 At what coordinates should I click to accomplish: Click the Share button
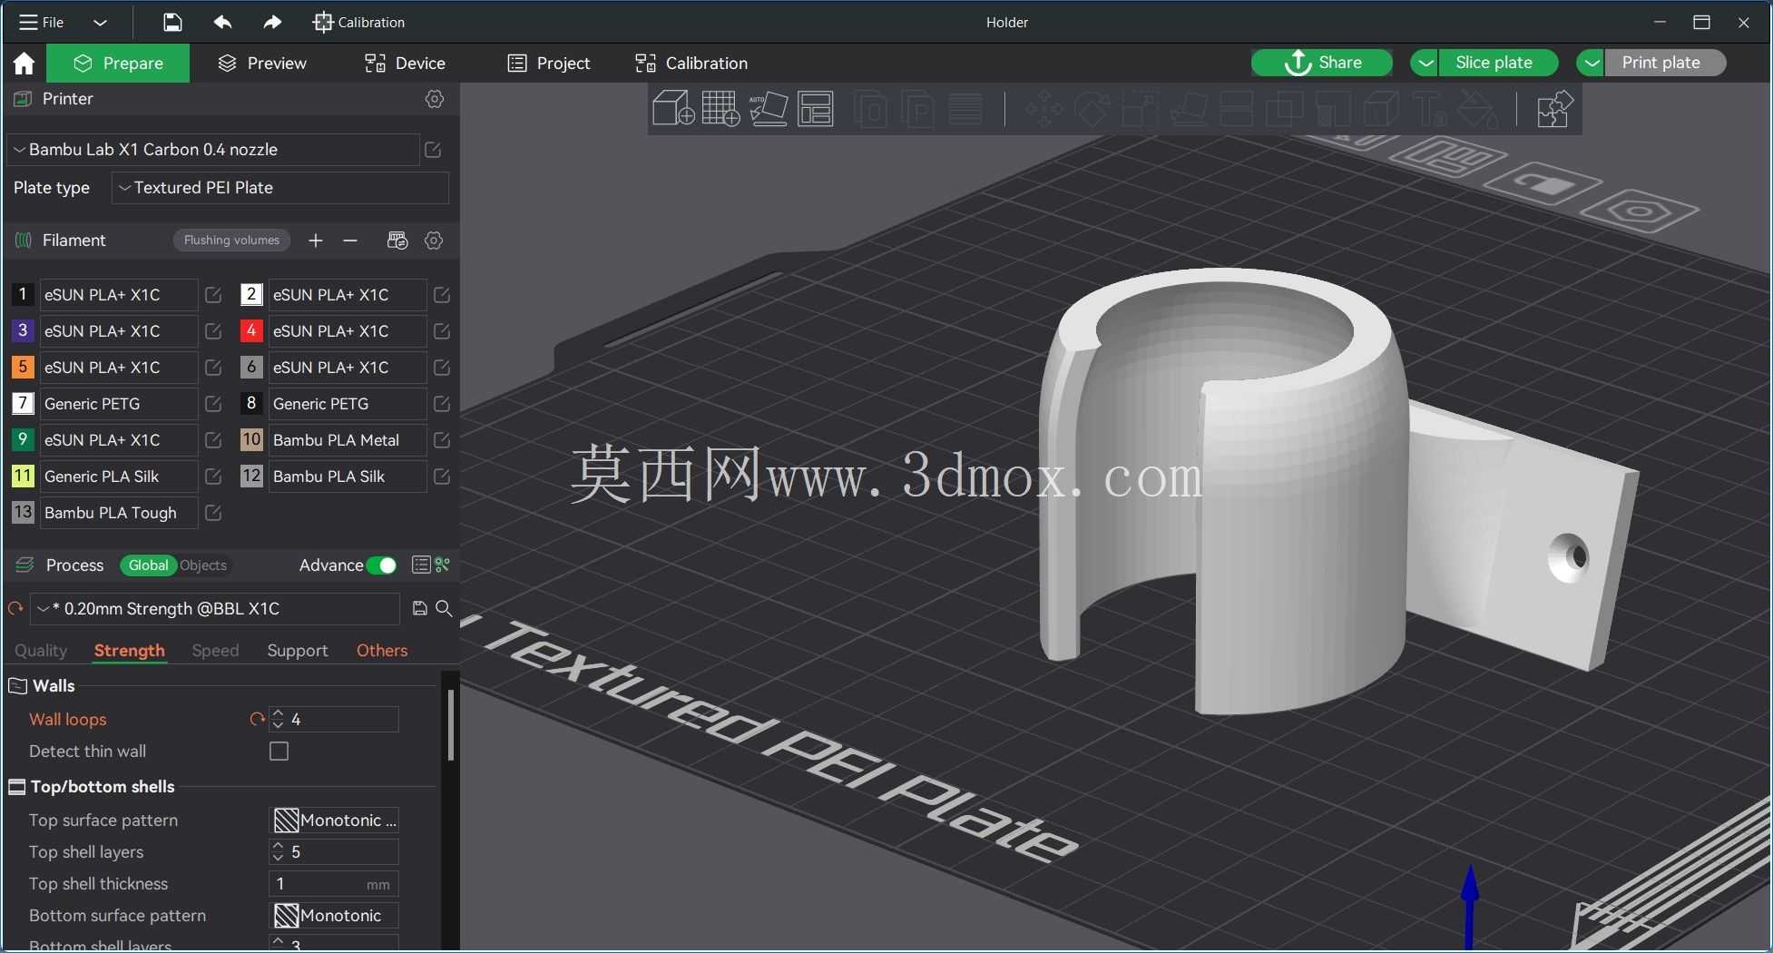tap(1323, 63)
